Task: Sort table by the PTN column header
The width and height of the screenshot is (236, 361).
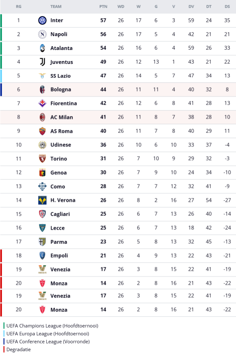Action: [103, 6]
